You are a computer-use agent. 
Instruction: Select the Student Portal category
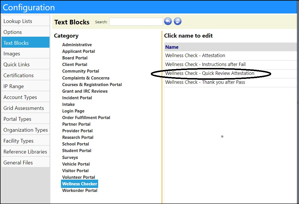click(77, 150)
